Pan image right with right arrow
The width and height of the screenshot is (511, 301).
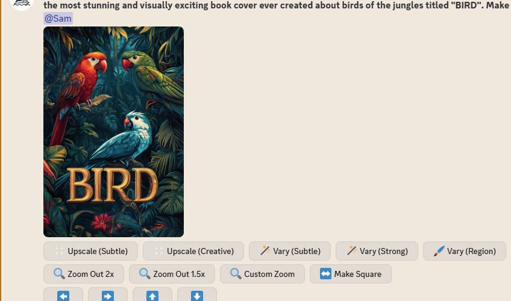[x=108, y=295]
